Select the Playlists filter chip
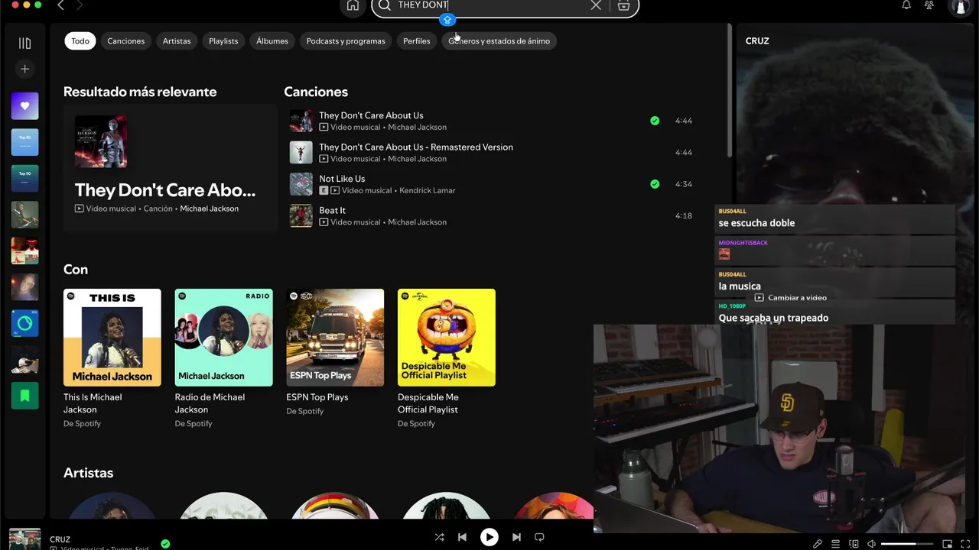Viewport: 979px width, 550px height. pos(223,41)
